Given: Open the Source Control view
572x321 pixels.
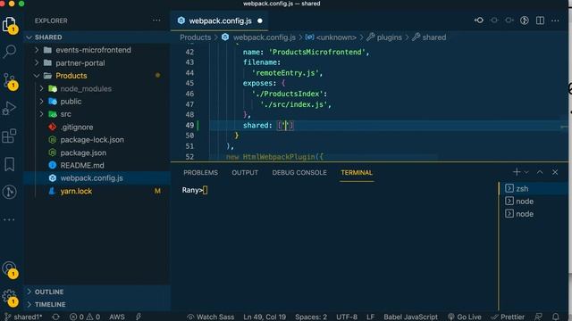Looking at the screenshot, I should [x=10, y=80].
